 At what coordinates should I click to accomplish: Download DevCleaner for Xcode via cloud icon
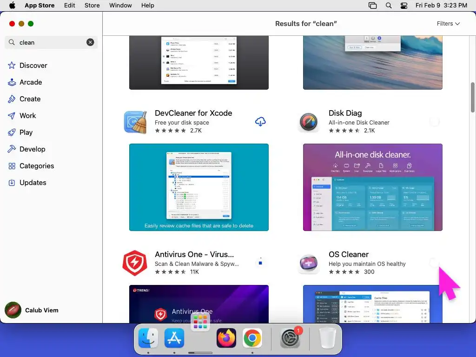tap(260, 122)
